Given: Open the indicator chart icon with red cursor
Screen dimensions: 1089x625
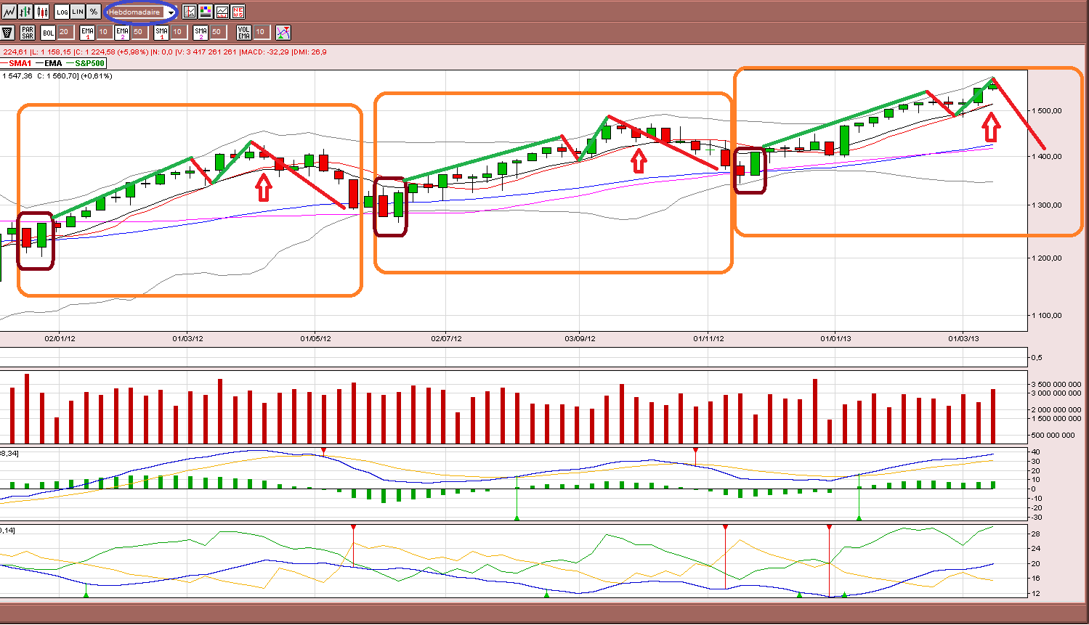Looking at the screenshot, I should 190,12.
